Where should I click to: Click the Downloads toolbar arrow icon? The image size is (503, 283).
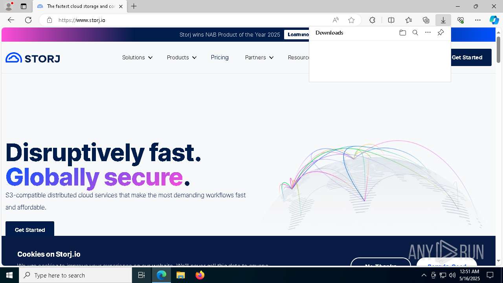pyautogui.click(x=443, y=20)
